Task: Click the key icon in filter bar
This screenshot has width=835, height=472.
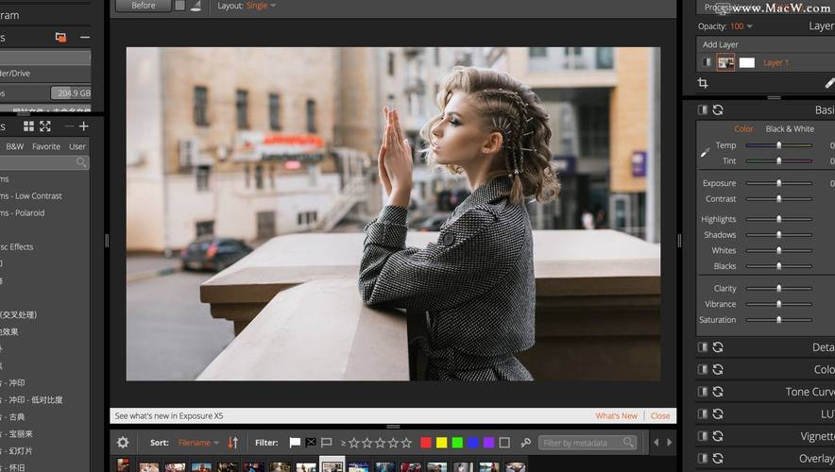Action: 526,442
